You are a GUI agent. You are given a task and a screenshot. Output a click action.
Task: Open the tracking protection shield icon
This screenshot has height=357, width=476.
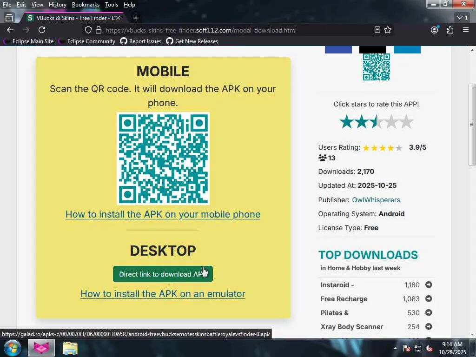pyautogui.click(x=88, y=30)
